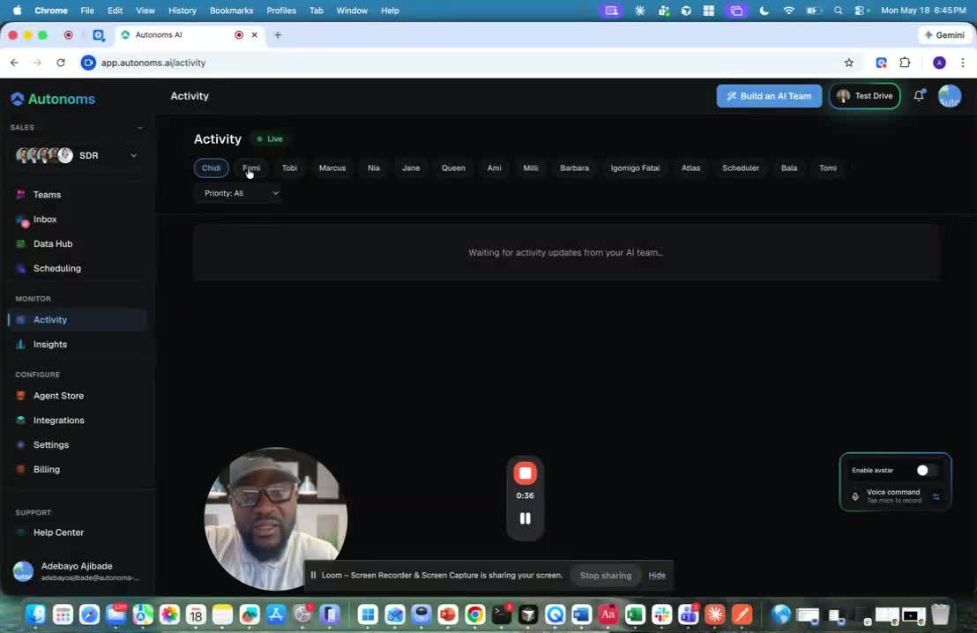
Task: Click the notifications bell icon
Action: tap(919, 95)
